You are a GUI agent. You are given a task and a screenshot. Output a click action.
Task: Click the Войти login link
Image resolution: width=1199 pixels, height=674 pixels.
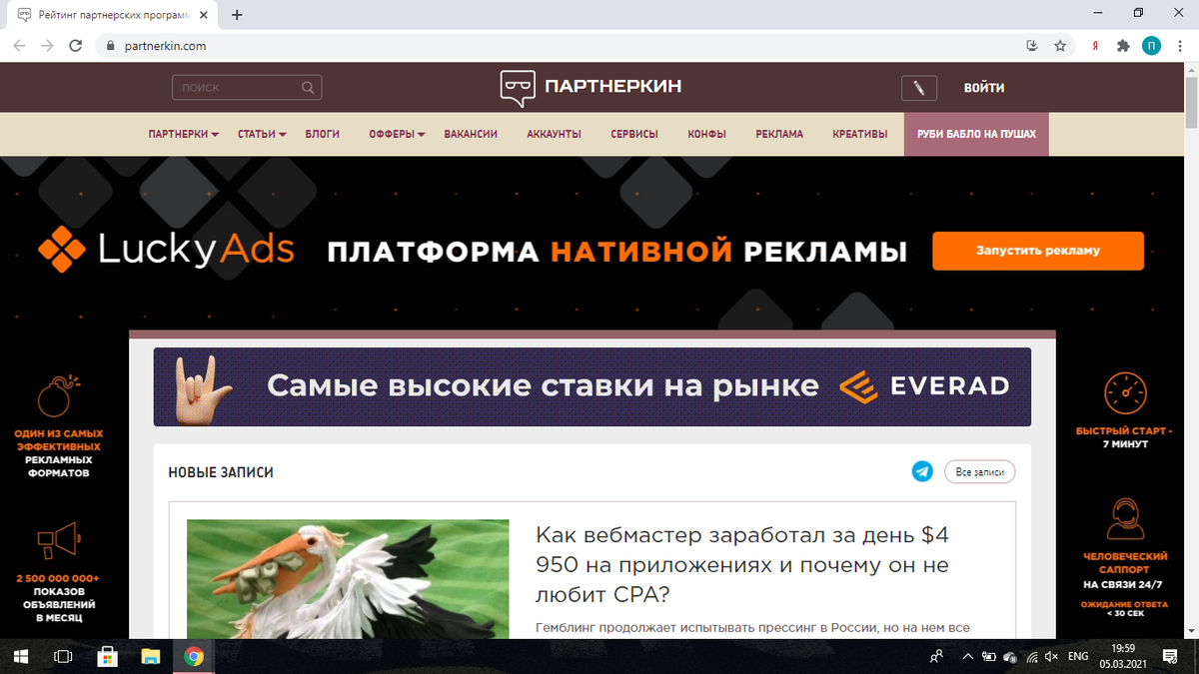pyautogui.click(x=984, y=88)
